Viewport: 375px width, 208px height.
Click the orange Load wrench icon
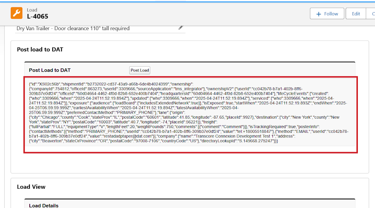coord(16,13)
